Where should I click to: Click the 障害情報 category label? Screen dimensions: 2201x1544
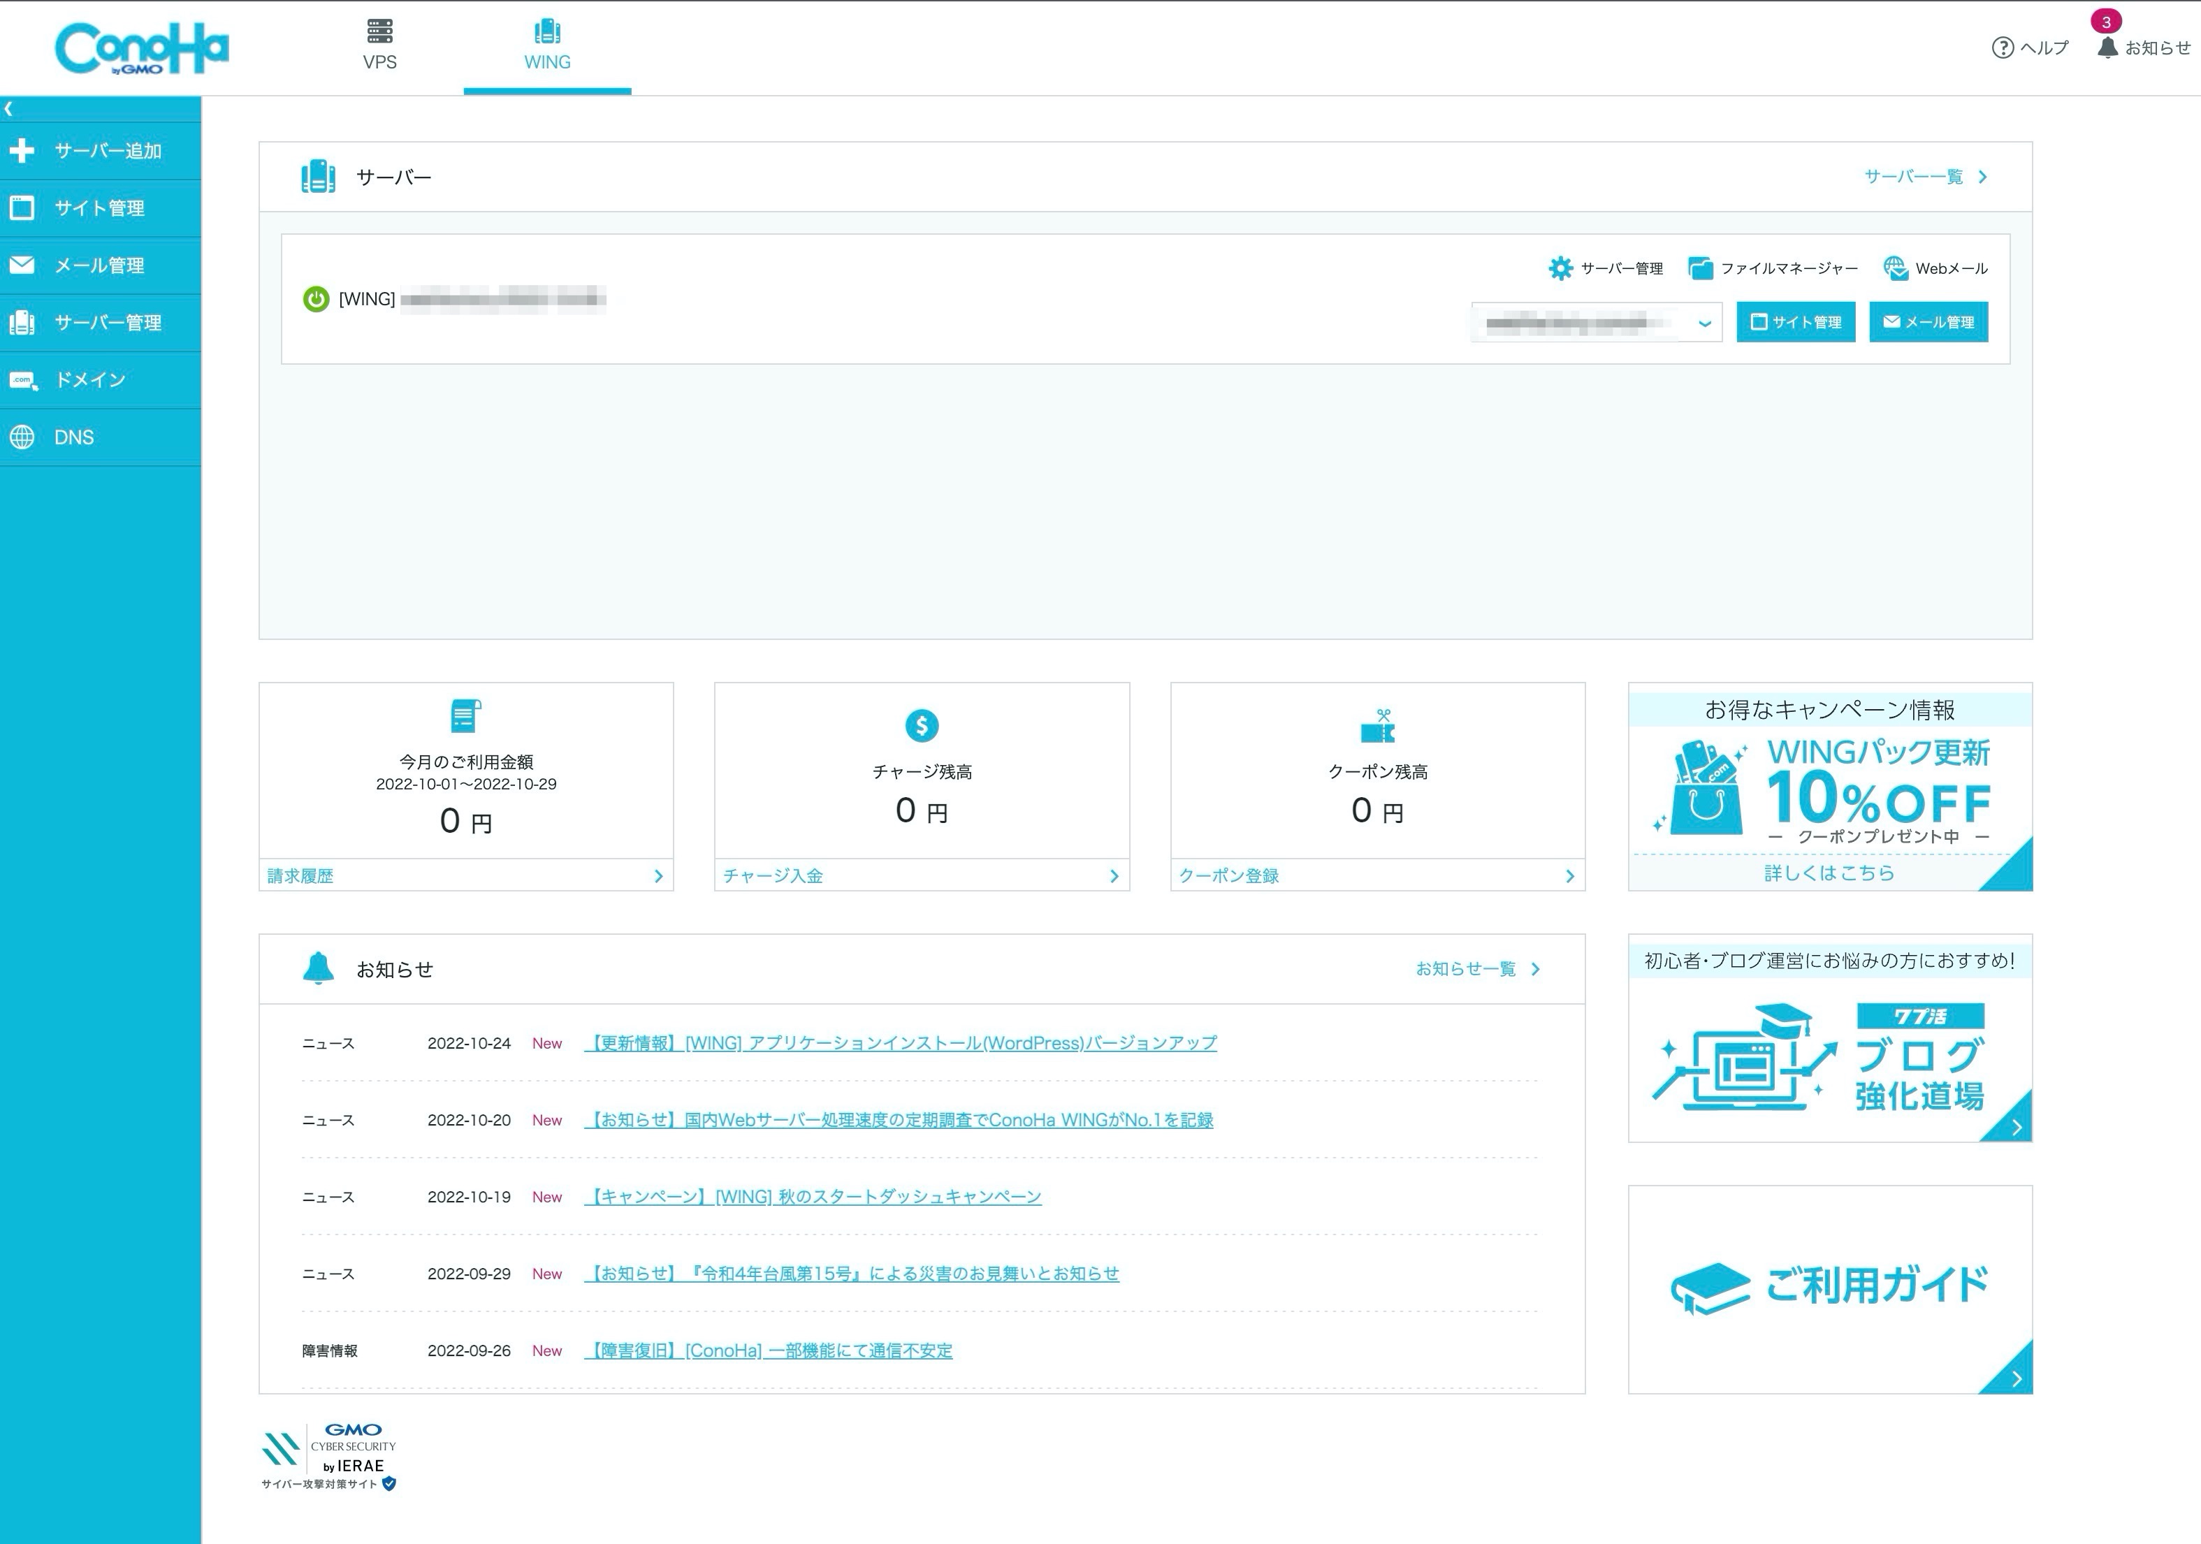(329, 1350)
